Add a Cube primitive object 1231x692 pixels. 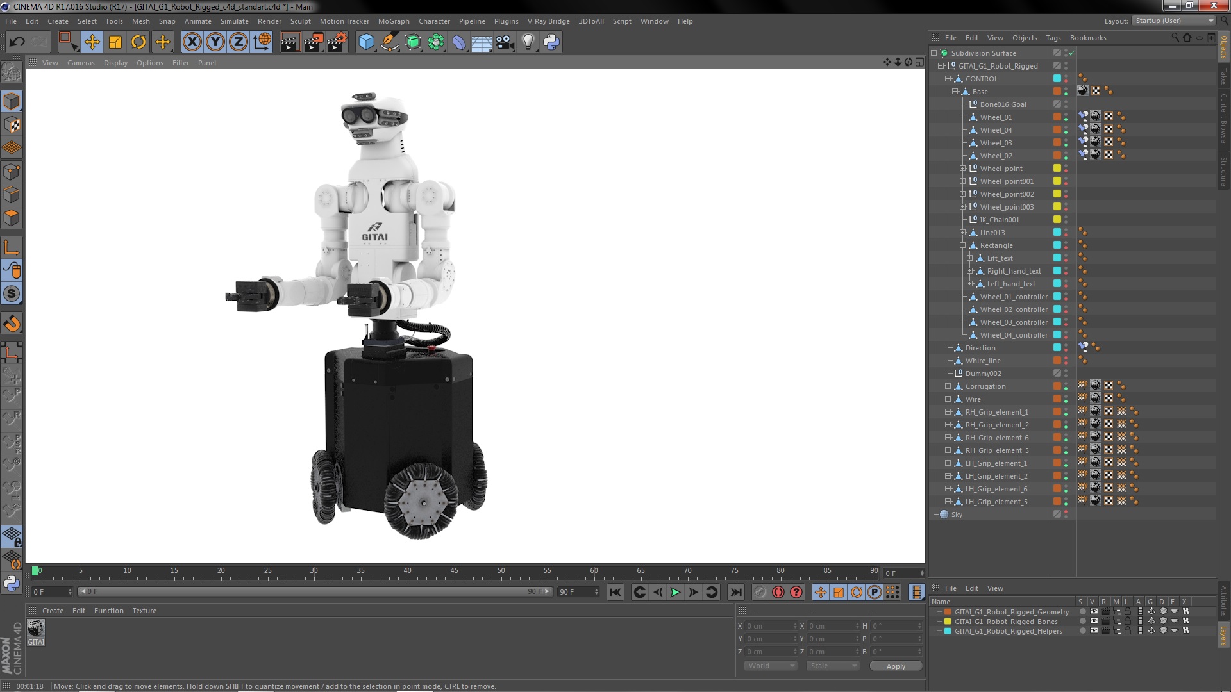click(366, 42)
